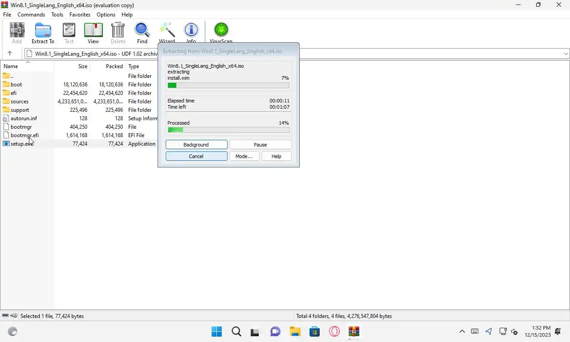Cancel the extraction
570x342 pixels.
pyautogui.click(x=196, y=156)
